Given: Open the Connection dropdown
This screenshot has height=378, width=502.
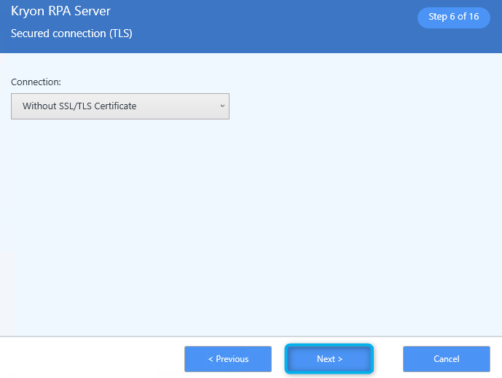Looking at the screenshot, I should [120, 106].
